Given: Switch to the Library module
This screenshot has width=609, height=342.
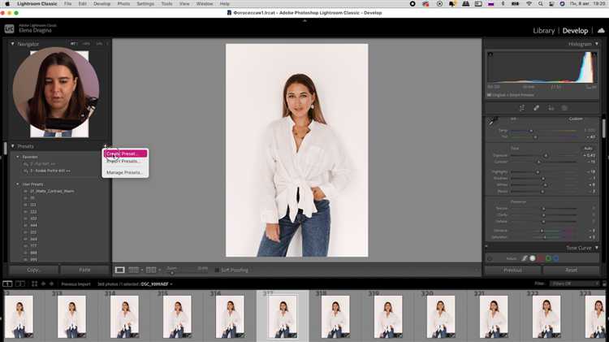Looking at the screenshot, I should coord(543,31).
